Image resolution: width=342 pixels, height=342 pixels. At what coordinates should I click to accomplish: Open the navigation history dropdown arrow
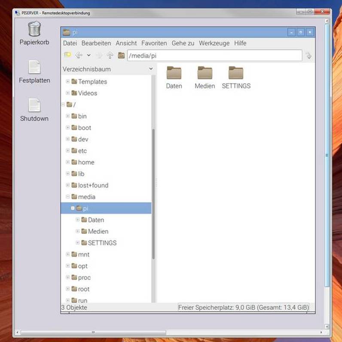[x=89, y=55]
